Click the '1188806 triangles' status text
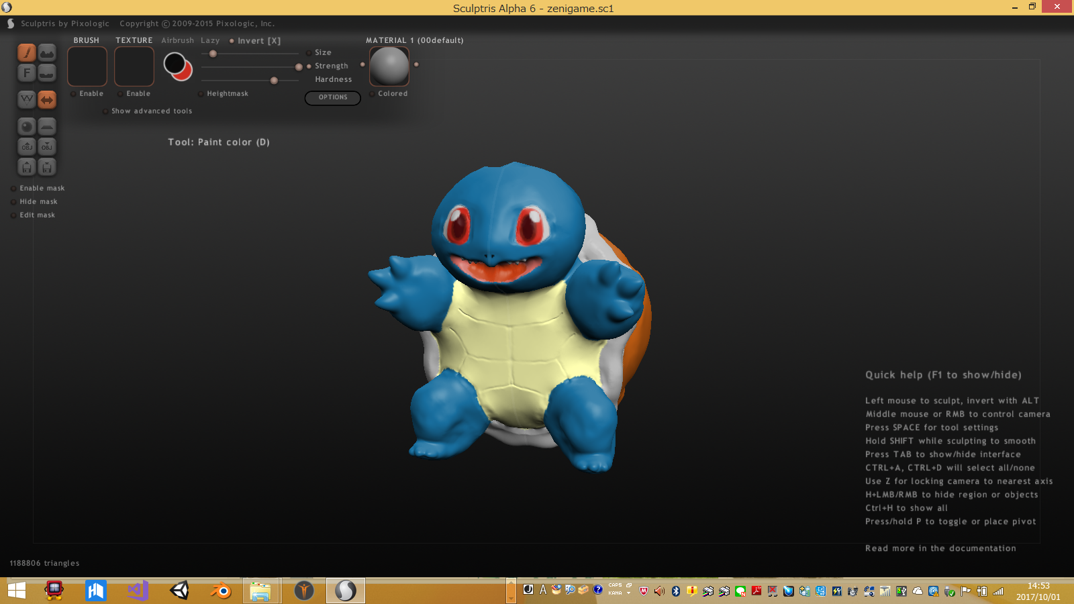1074x604 pixels. pos(44,564)
